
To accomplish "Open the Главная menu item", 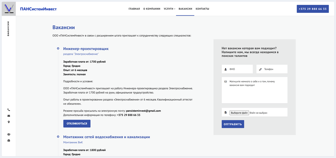I will click(x=134, y=9).
